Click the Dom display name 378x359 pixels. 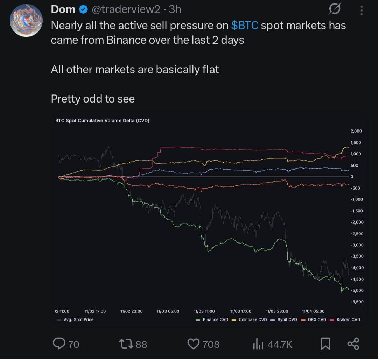(x=63, y=10)
